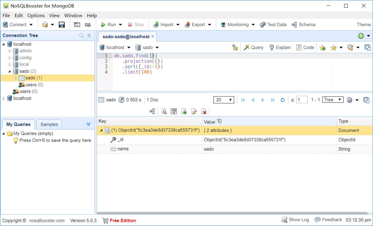Click the Theme button

(x=364, y=25)
